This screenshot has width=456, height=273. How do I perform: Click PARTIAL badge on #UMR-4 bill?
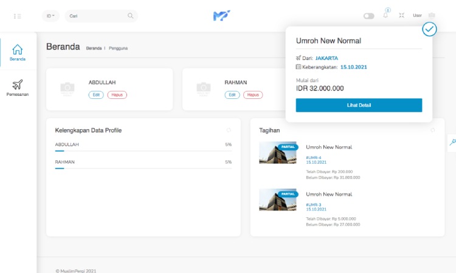(288, 147)
